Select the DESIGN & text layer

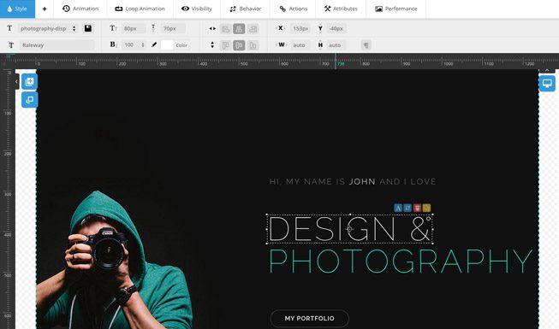coord(350,229)
